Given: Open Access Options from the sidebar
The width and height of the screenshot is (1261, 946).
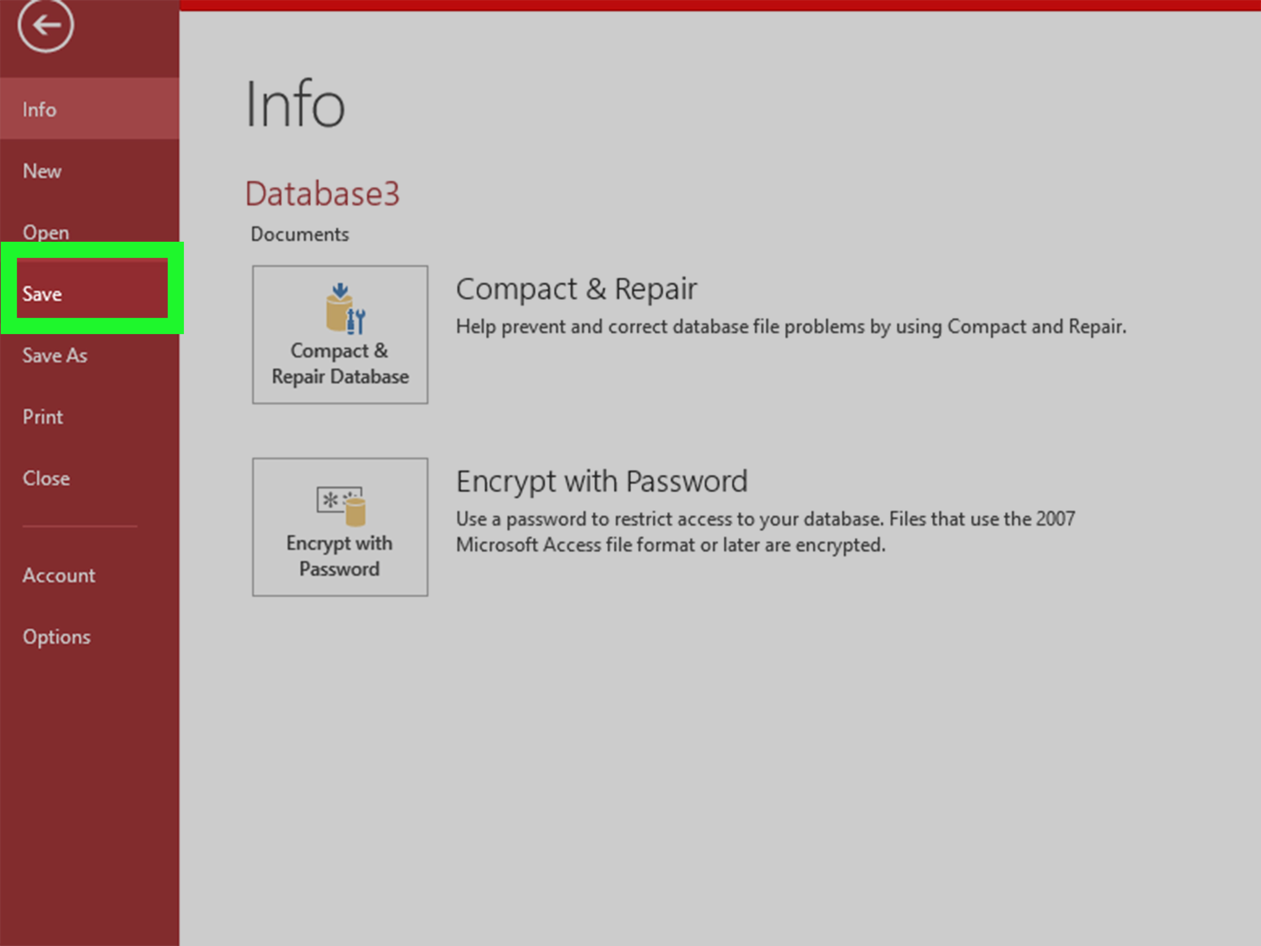Looking at the screenshot, I should [56, 636].
